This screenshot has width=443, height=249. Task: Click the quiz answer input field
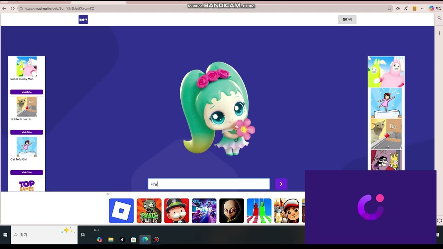209,184
